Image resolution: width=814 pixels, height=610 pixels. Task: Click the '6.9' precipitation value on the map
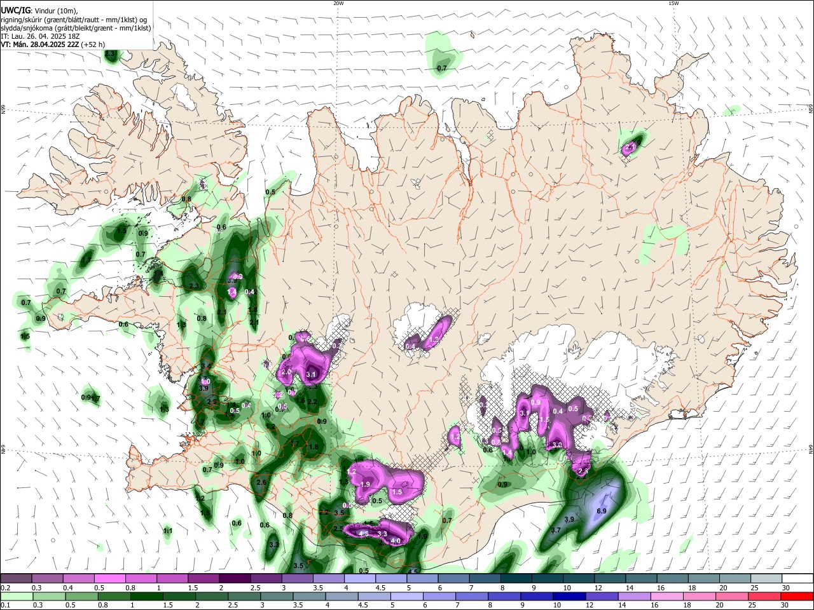pyautogui.click(x=602, y=511)
